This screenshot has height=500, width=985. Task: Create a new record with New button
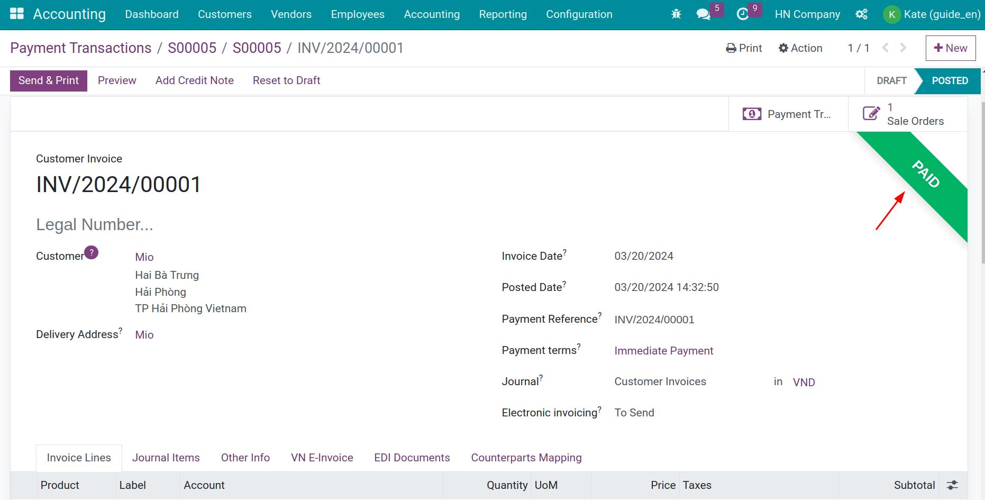pyautogui.click(x=951, y=48)
